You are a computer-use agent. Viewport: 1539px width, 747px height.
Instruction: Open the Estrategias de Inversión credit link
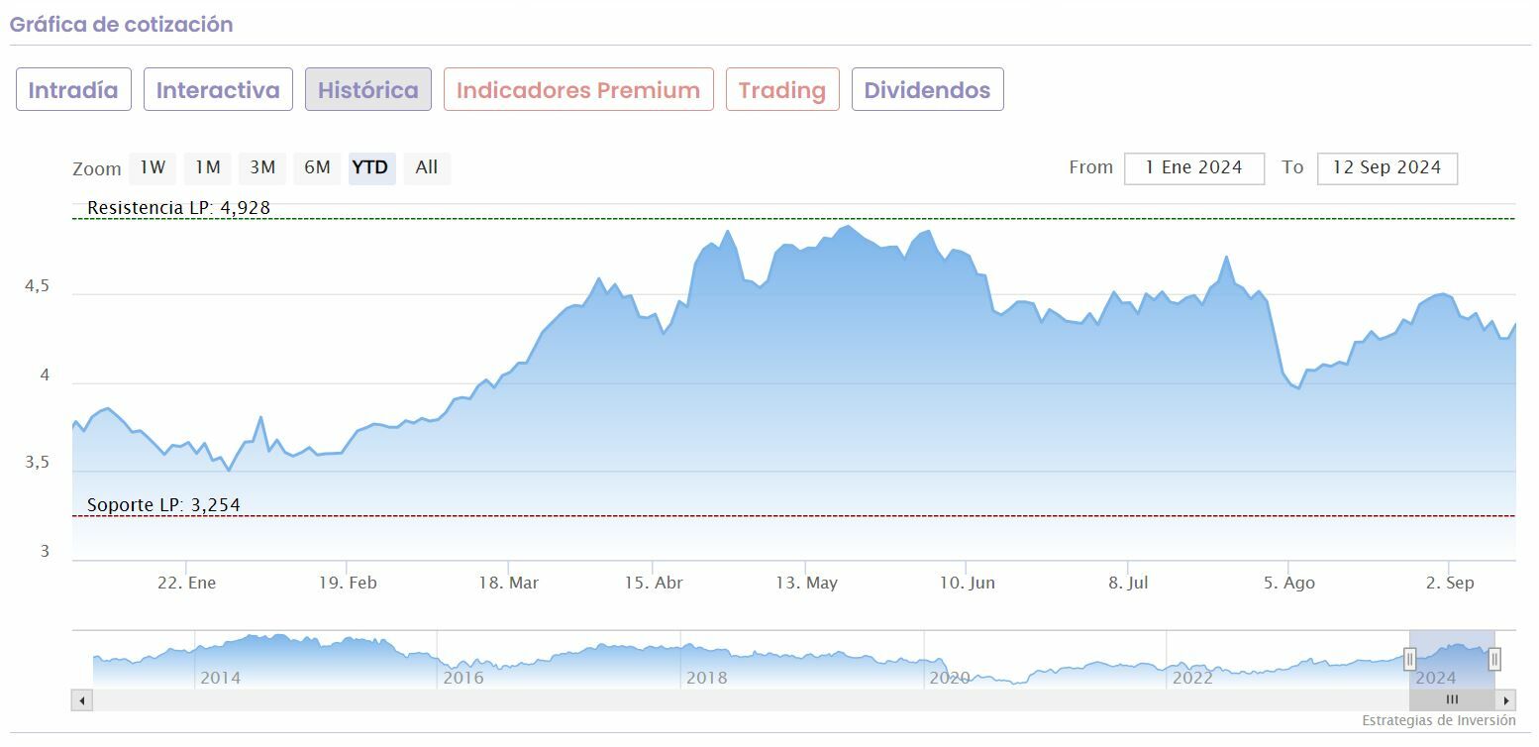tap(1438, 721)
